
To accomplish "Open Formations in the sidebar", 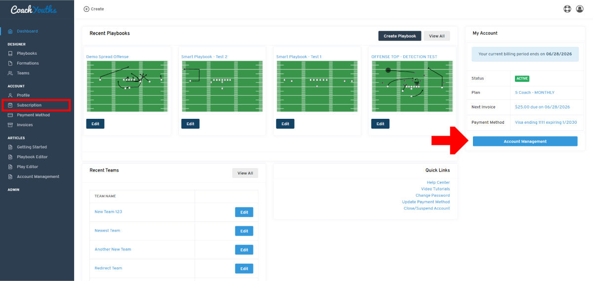I will click(28, 63).
